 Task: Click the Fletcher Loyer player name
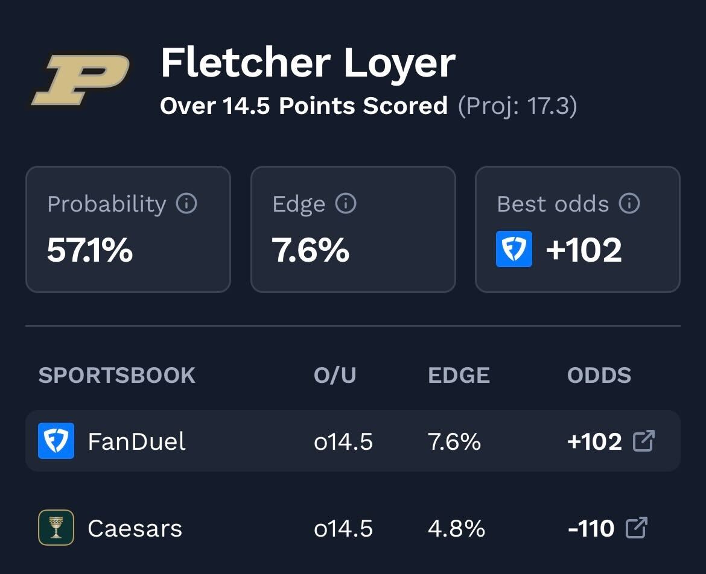[x=308, y=63]
